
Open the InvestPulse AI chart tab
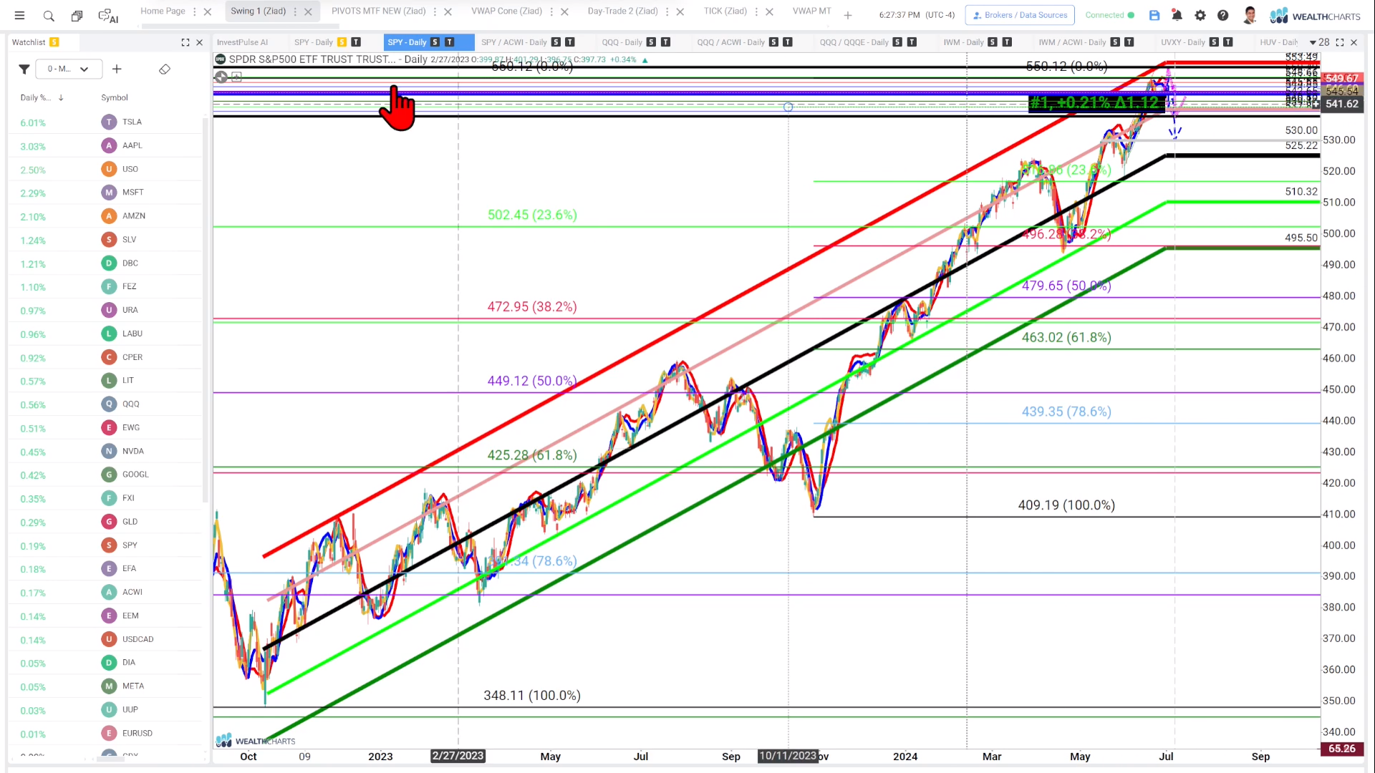point(242,42)
